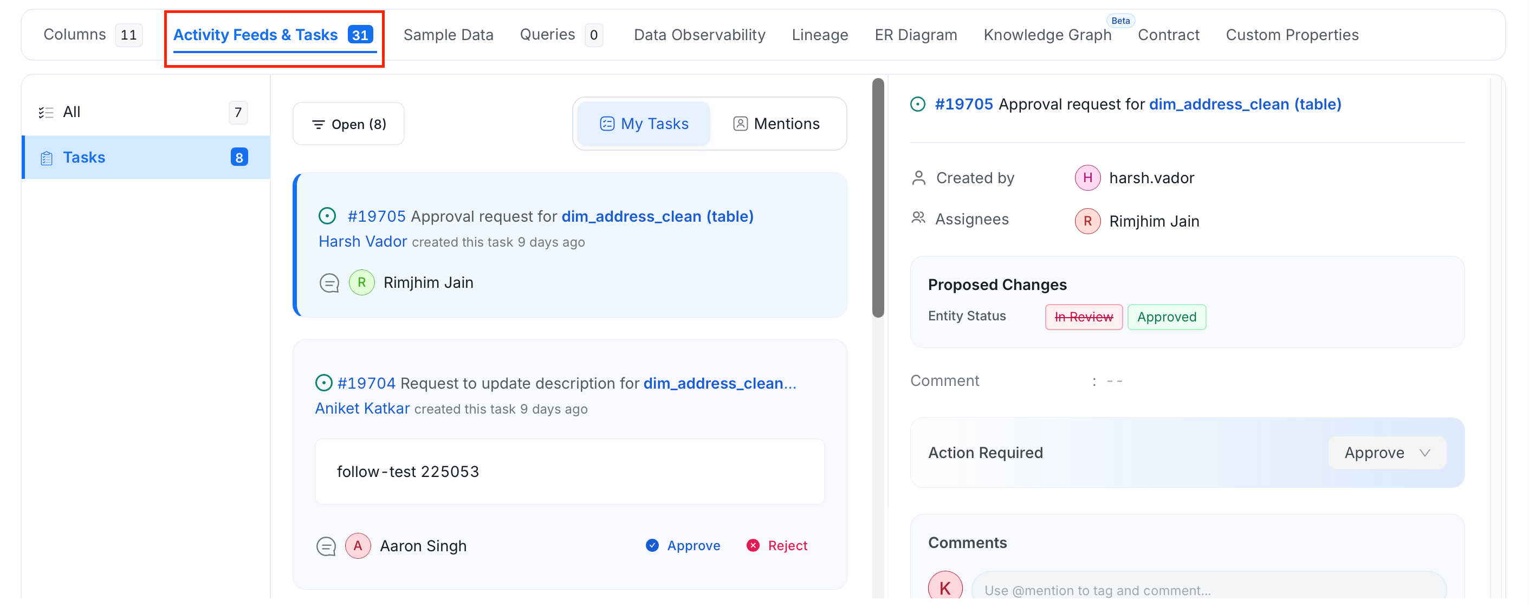Open #19705 link in the detail panel header
This screenshot has height=606, width=1529.
point(963,105)
